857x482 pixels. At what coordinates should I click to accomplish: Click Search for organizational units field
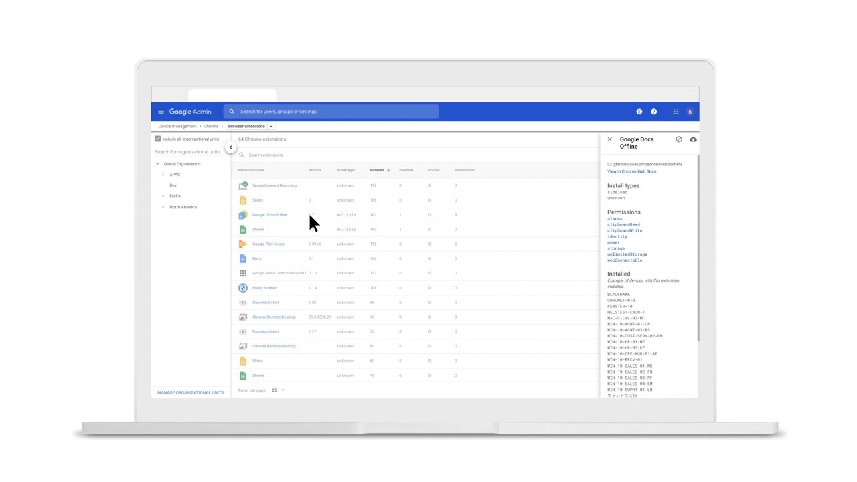(x=187, y=152)
